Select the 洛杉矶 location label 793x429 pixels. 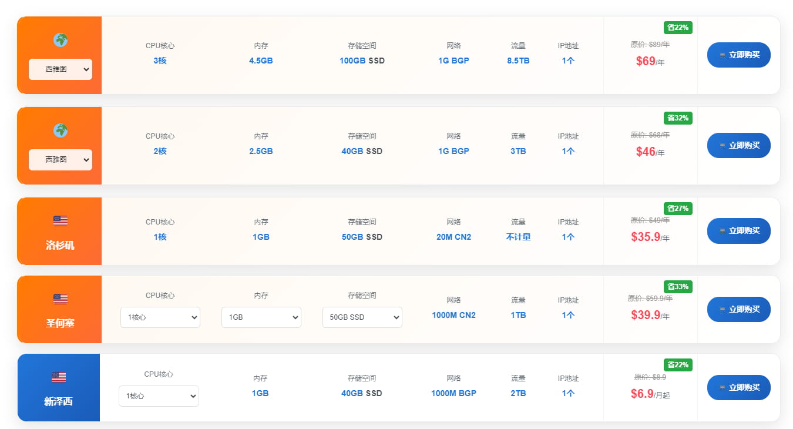(x=60, y=245)
